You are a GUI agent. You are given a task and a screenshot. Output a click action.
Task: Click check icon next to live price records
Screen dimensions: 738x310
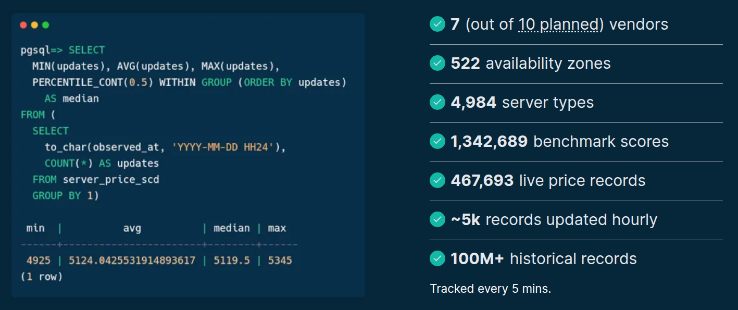tap(437, 180)
